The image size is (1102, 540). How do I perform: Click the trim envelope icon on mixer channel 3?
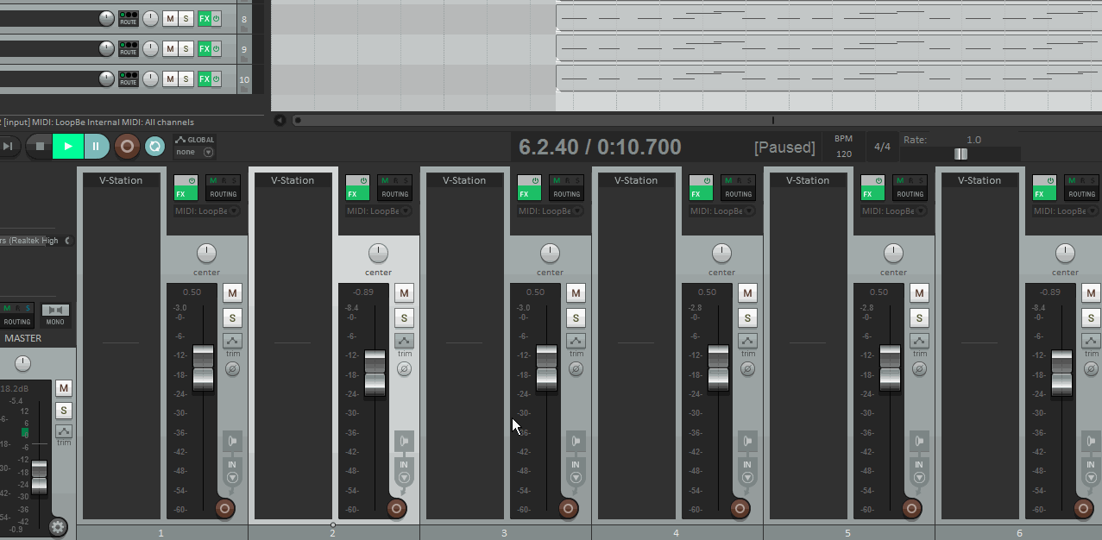pyautogui.click(x=576, y=341)
